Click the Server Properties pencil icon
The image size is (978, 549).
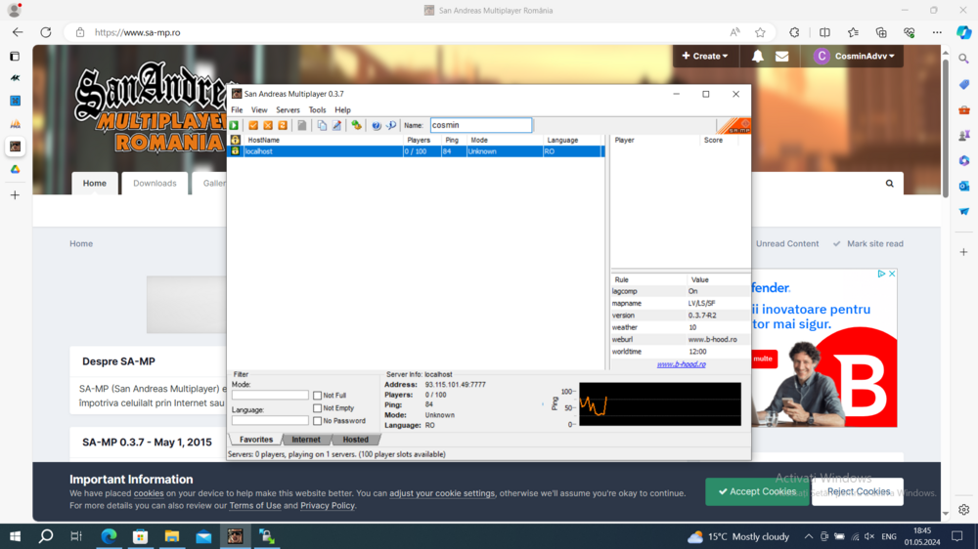(336, 125)
